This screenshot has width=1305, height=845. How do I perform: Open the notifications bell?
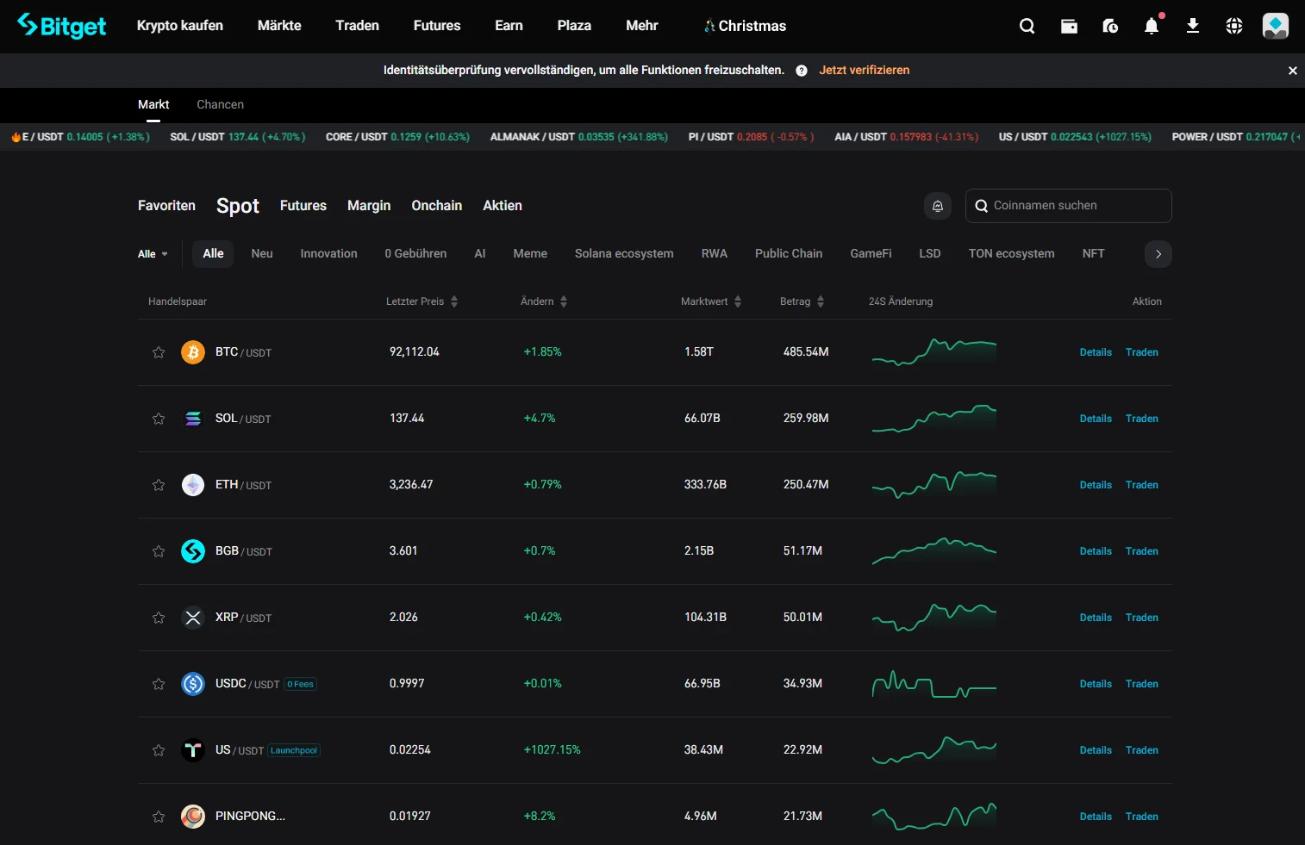tap(1152, 26)
